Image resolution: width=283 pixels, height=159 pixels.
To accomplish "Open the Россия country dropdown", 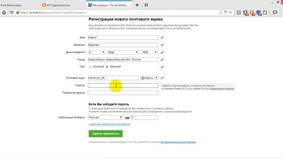I will 105,117.
